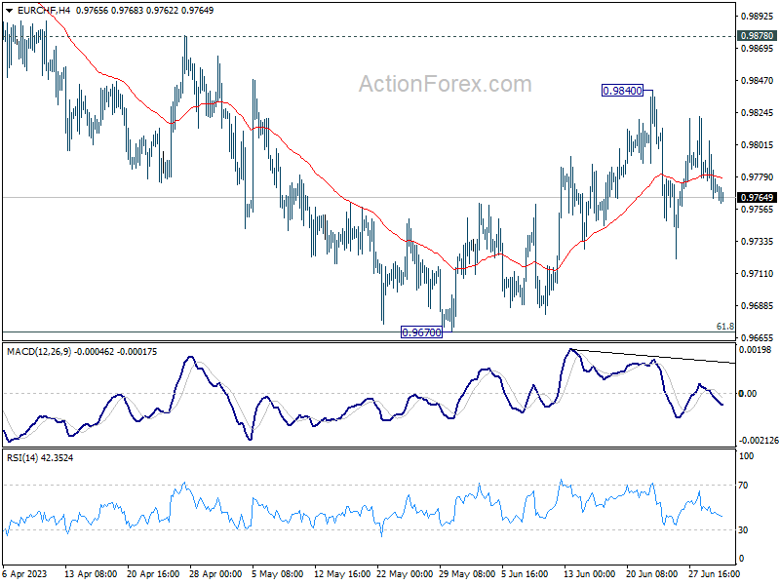Viewport: 780px width, 585px height.
Task: Click the 0.98015 price axis value
Action: (x=758, y=144)
